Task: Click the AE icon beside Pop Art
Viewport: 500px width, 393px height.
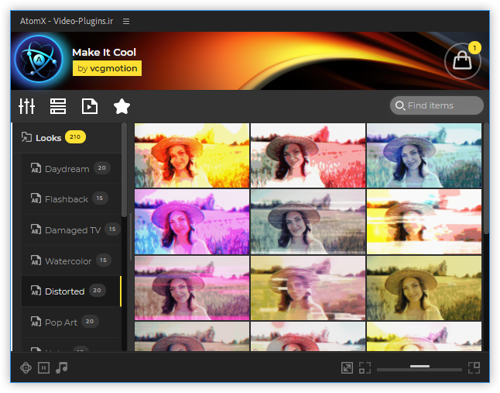Action: point(36,322)
